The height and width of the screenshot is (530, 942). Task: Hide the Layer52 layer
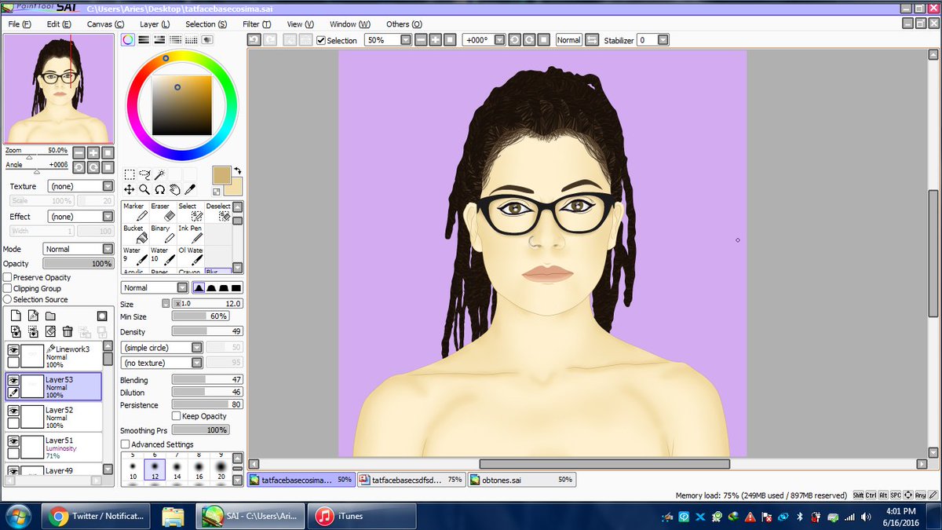click(x=13, y=411)
